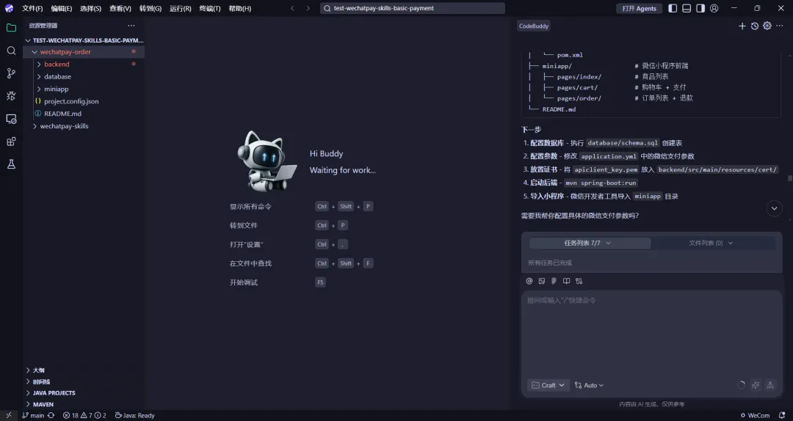Attach an image with the picture icon
Viewport: 793px width, 421px height.
coord(542,281)
